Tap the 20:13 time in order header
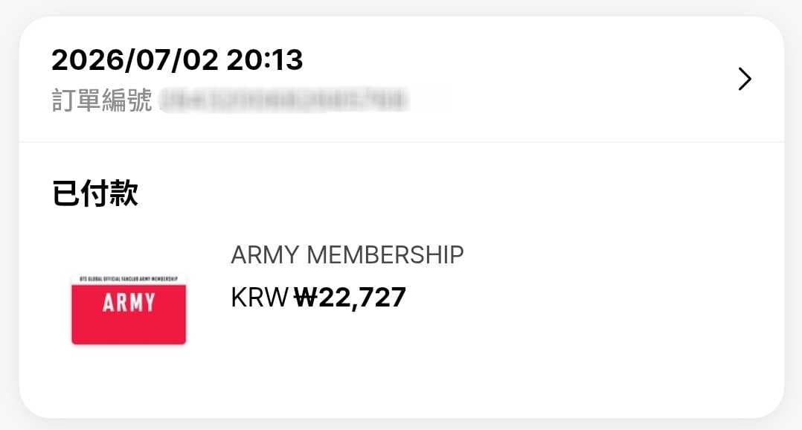The image size is (802, 430). (x=265, y=60)
